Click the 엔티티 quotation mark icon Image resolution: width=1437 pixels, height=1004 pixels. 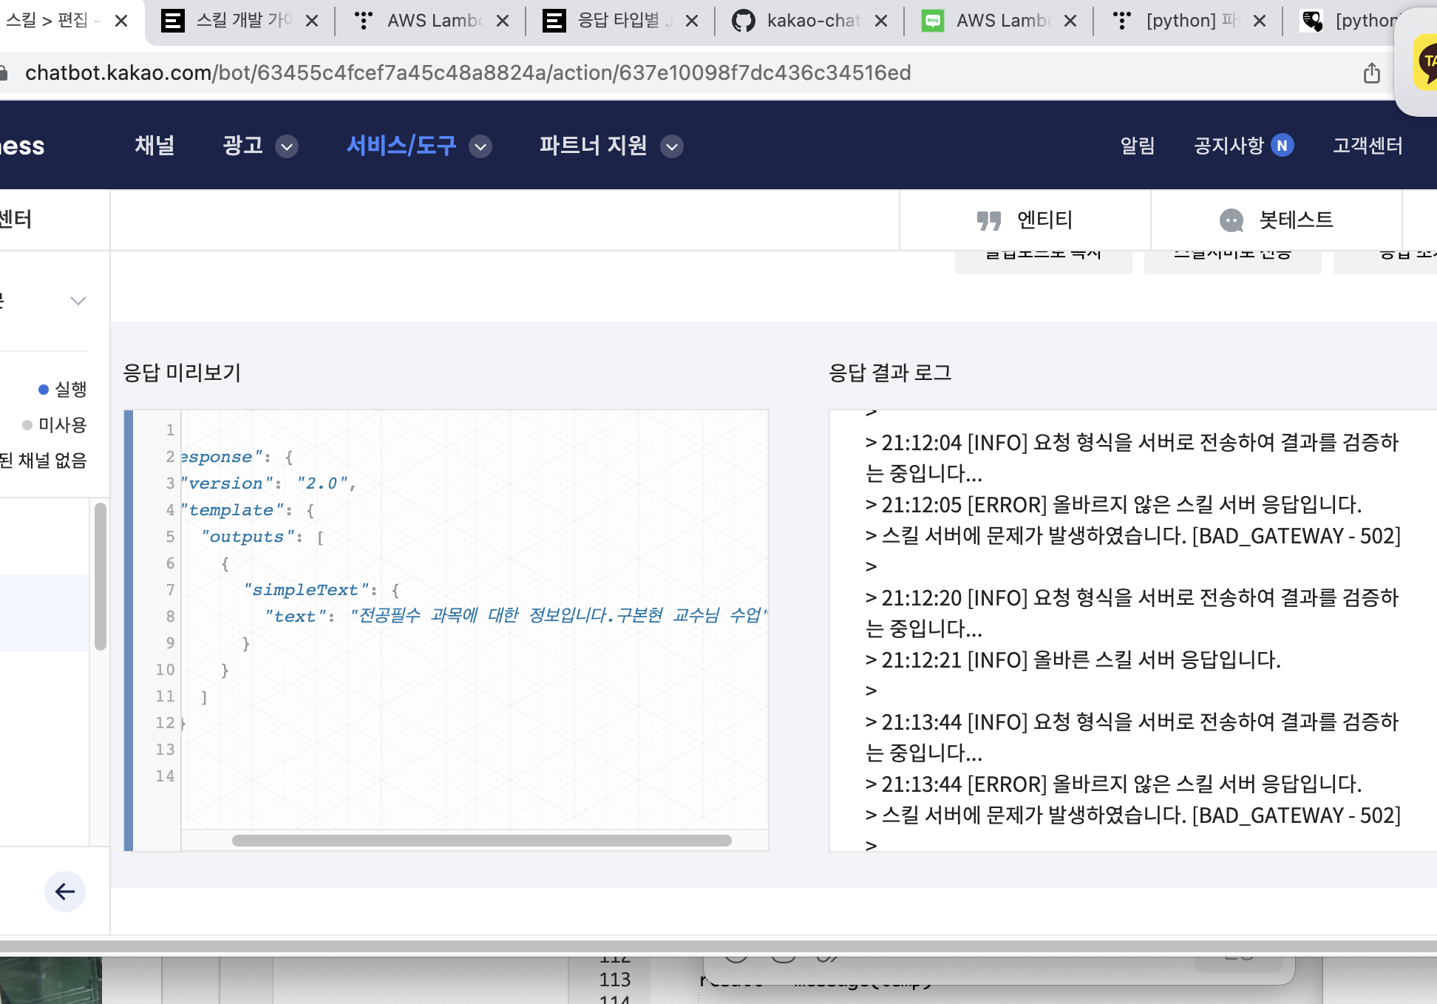[x=988, y=220]
